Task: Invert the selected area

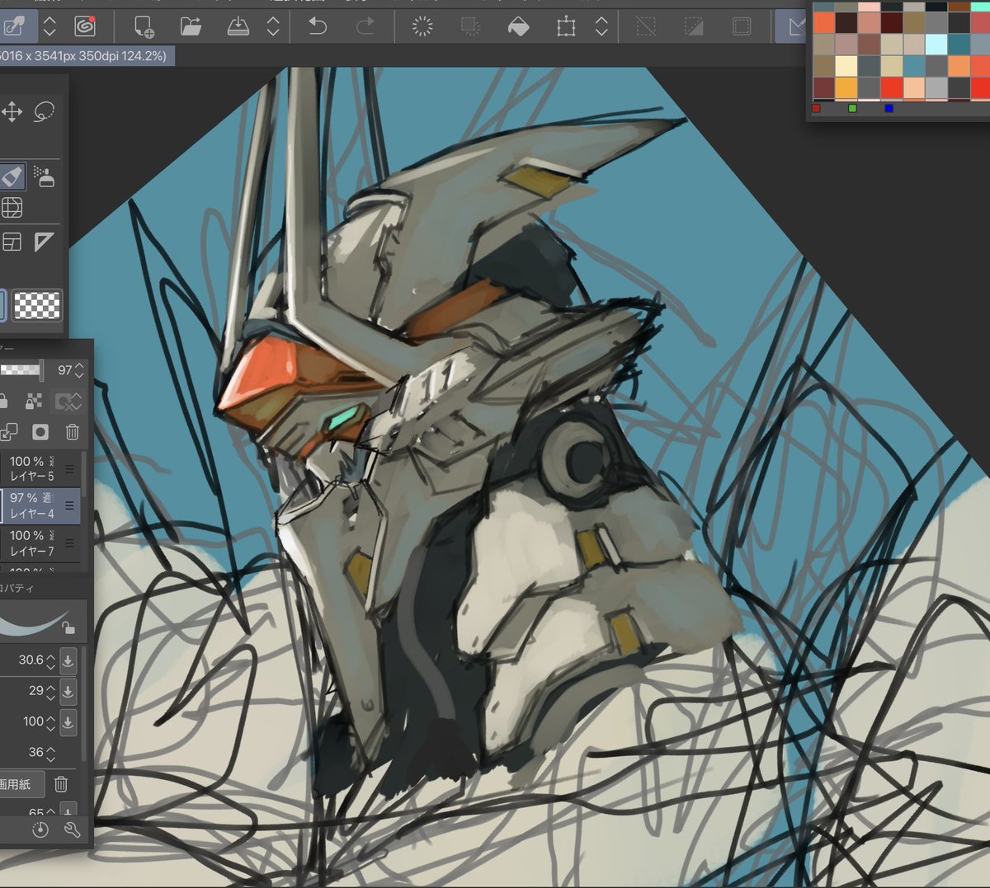Action: 694,26
